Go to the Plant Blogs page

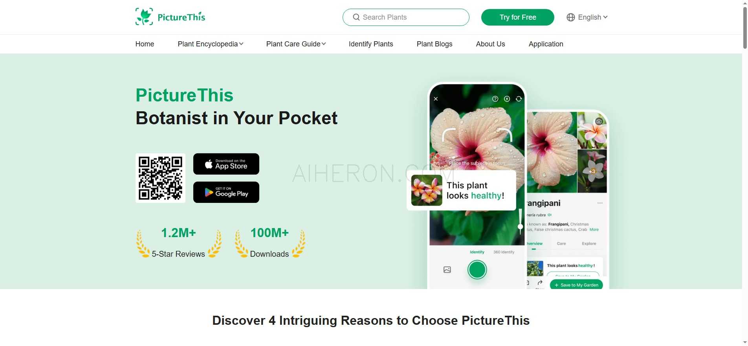pos(434,44)
